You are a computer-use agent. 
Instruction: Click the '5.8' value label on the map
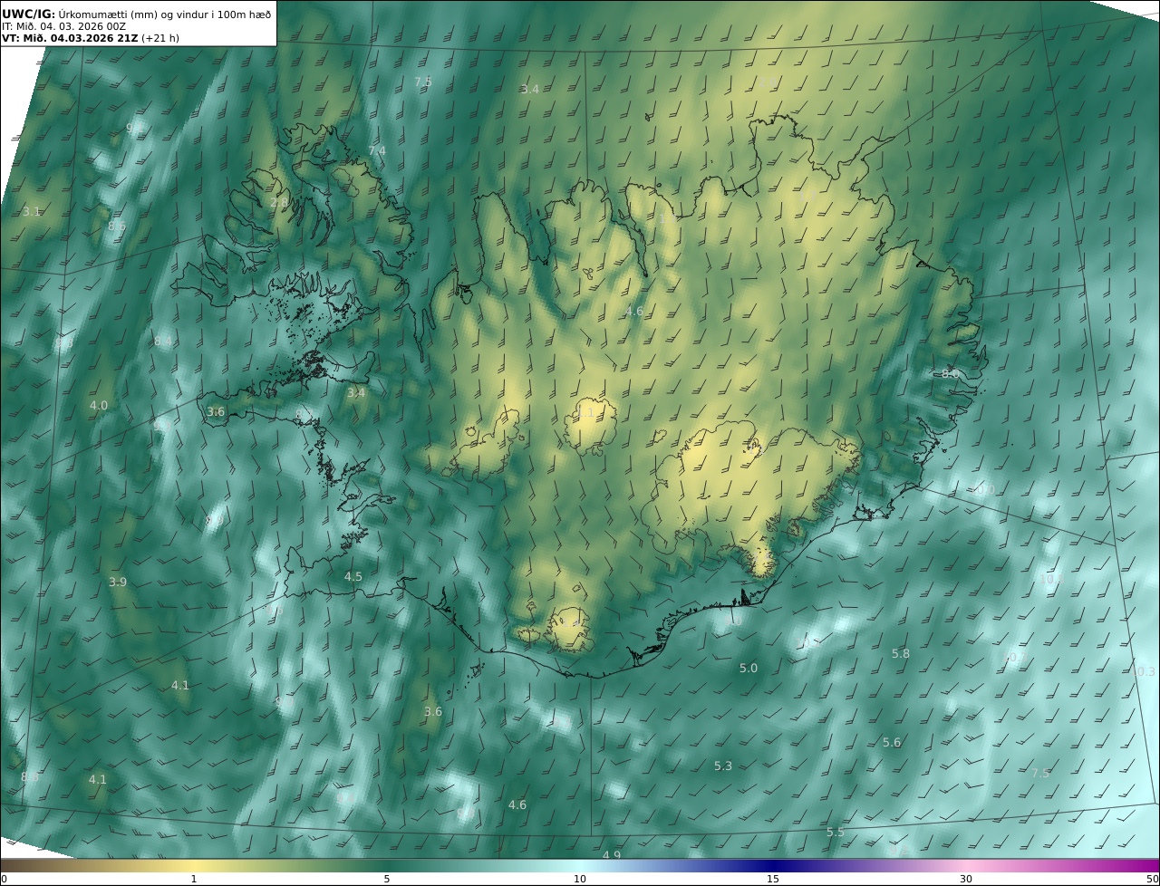(901, 653)
